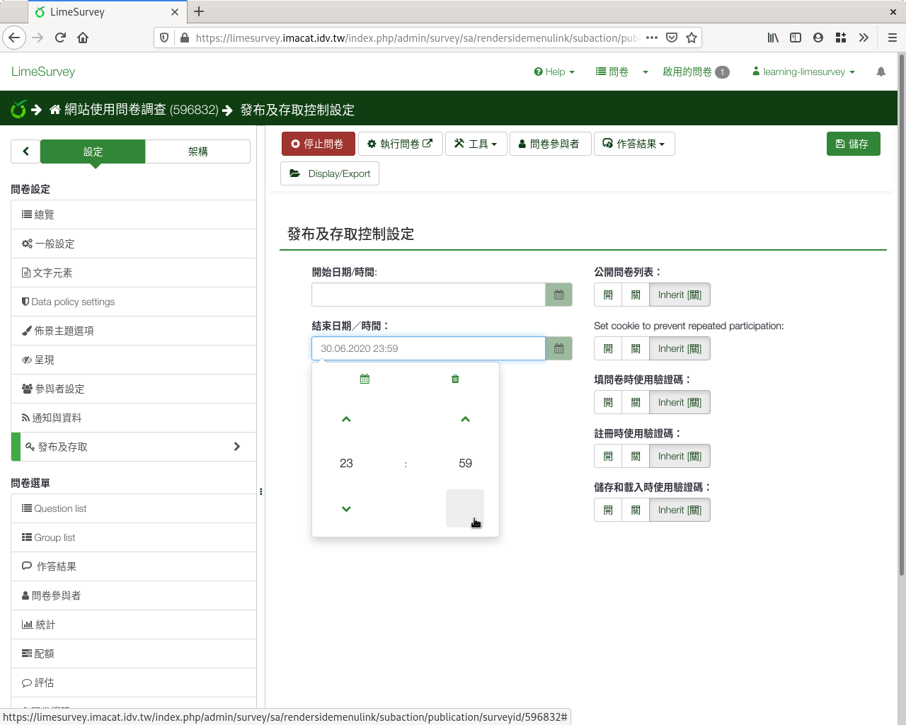
Task: Expand the 問卷 menu caret
Action: 646,72
